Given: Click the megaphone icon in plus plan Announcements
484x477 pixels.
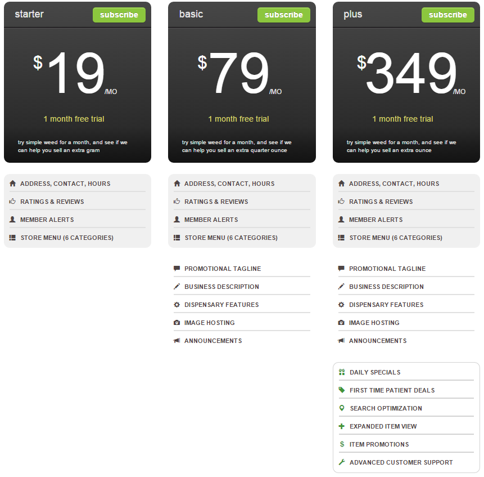Looking at the screenshot, I should tap(341, 341).
